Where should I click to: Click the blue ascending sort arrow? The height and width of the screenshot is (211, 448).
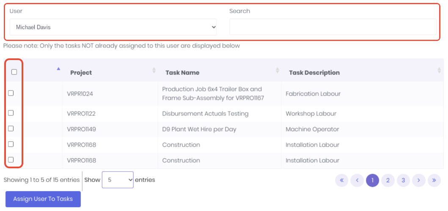tap(58, 69)
